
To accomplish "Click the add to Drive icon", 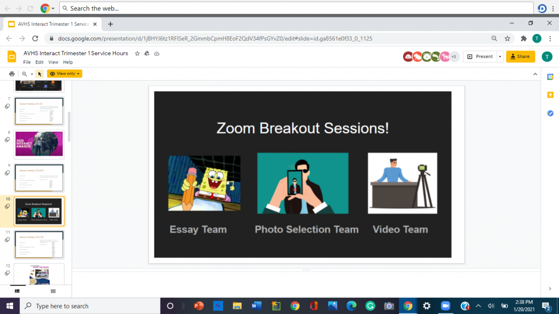I will tap(147, 53).
